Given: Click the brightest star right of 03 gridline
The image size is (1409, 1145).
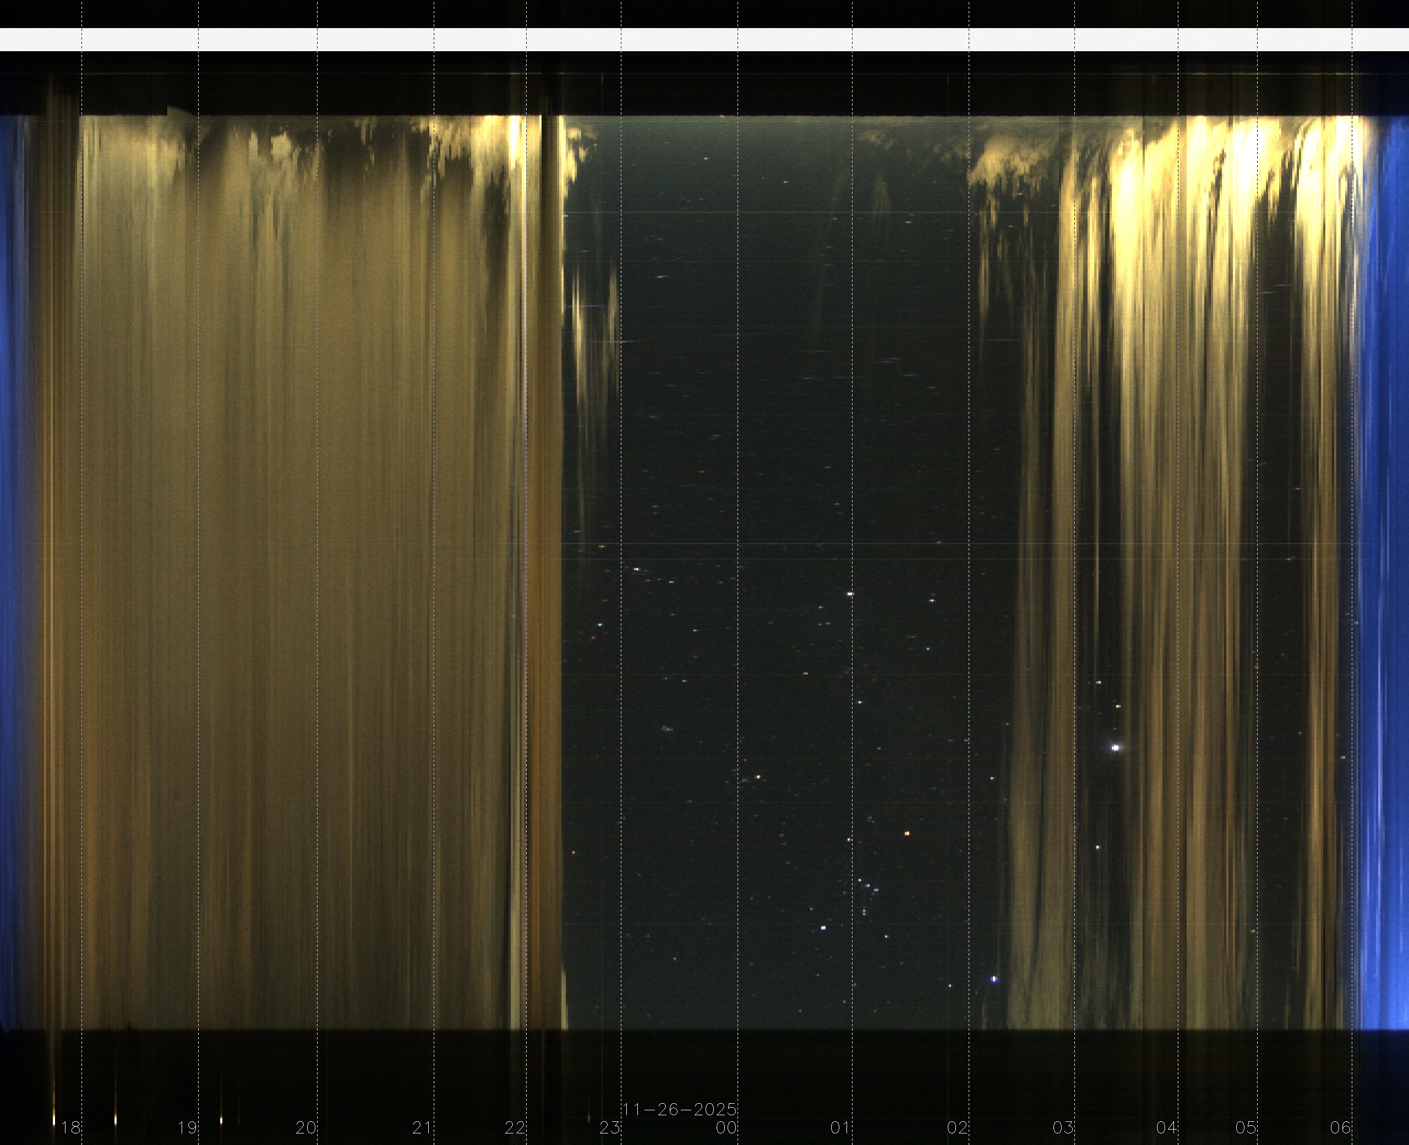Looking at the screenshot, I should pyautogui.click(x=1116, y=748).
